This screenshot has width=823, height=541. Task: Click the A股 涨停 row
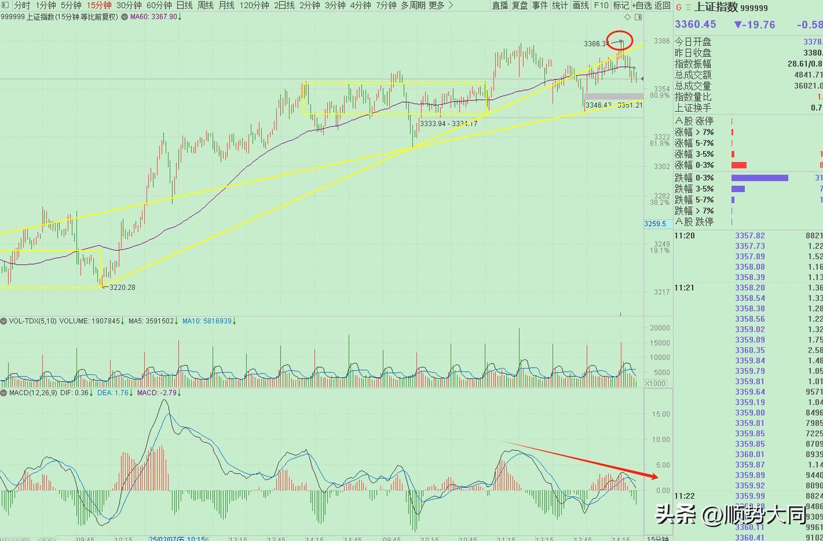pyautogui.click(x=748, y=121)
